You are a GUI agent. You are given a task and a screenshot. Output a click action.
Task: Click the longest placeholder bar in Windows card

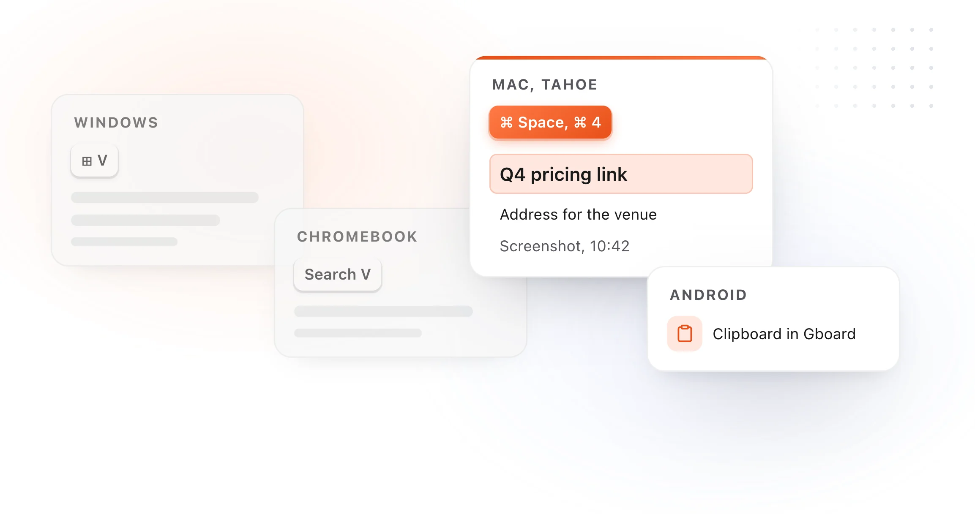click(165, 197)
